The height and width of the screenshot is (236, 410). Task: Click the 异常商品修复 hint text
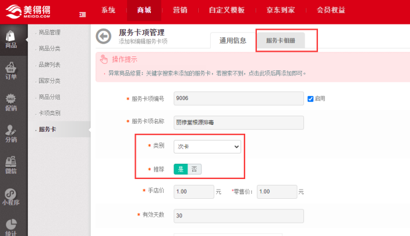click(207, 73)
